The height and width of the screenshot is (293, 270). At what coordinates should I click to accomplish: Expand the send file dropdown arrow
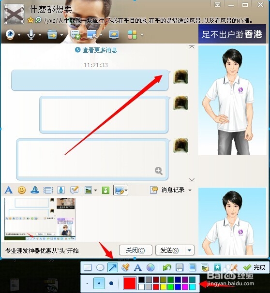click(x=61, y=35)
